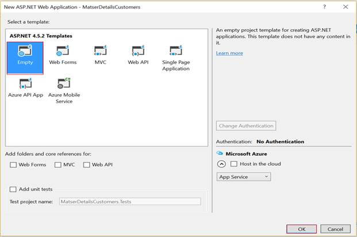Pick the MVC template icon
357x237 pixels.
click(x=100, y=50)
